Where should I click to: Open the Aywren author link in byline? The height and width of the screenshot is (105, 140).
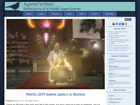36,101
